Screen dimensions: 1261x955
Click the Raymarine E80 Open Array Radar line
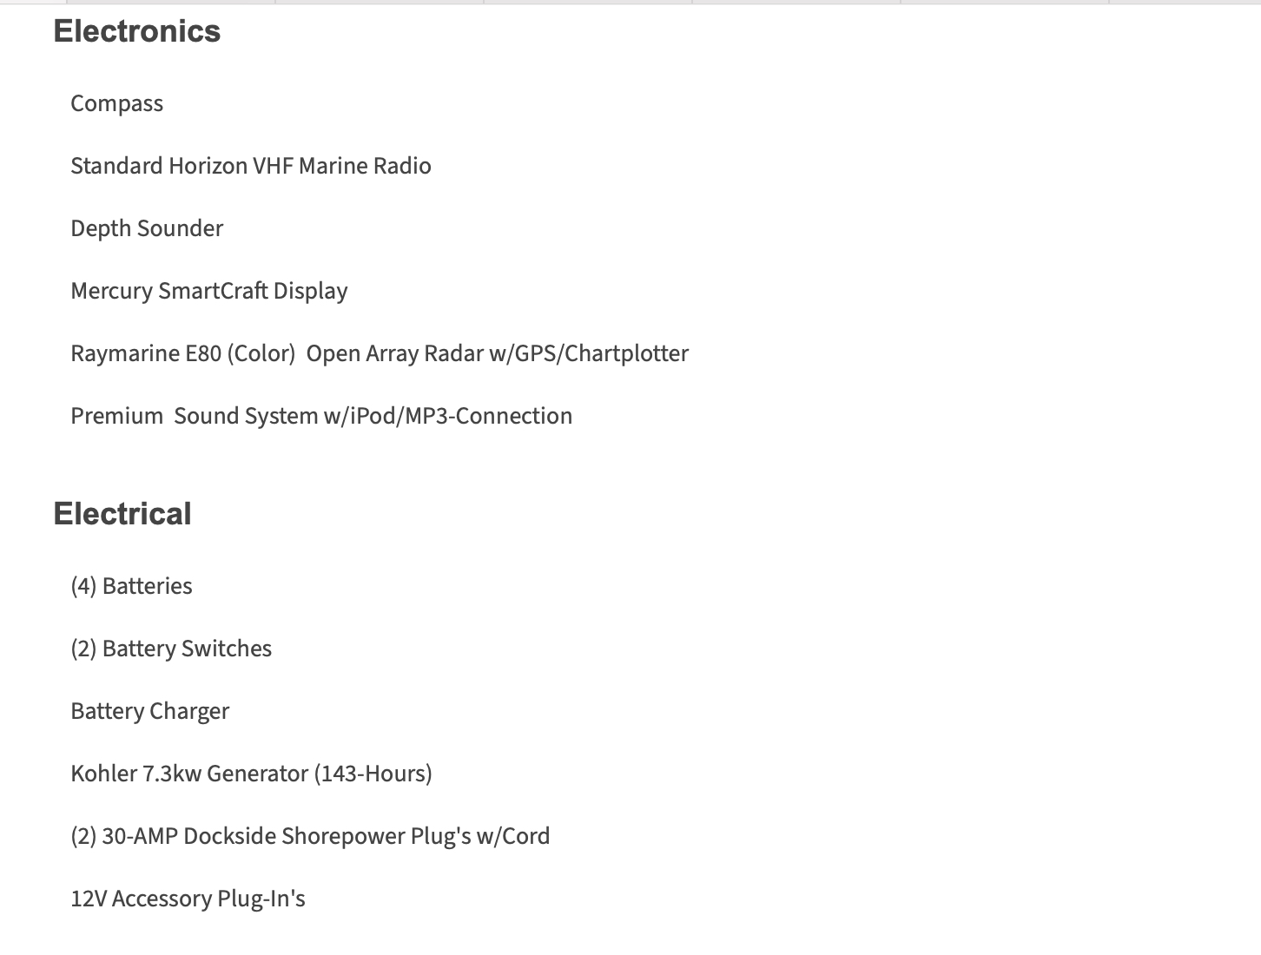point(379,353)
